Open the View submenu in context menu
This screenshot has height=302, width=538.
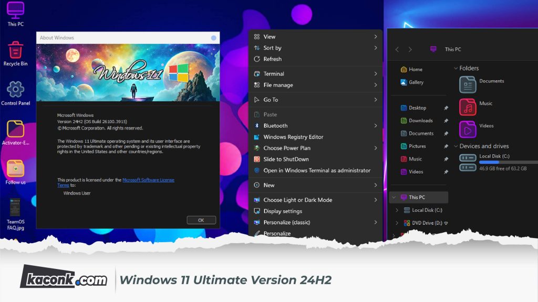tap(315, 37)
